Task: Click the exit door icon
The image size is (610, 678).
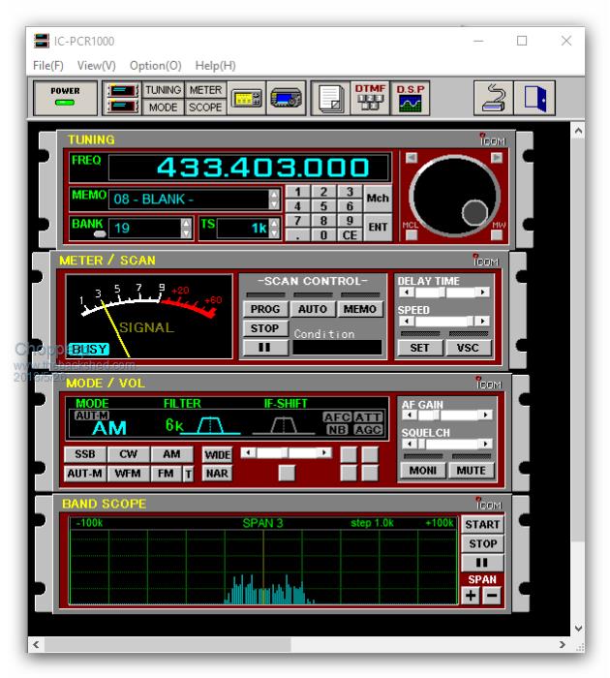Action: pos(534,98)
